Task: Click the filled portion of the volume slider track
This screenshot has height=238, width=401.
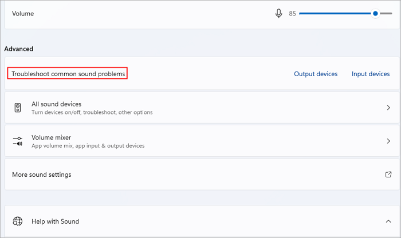Action: (x=335, y=14)
